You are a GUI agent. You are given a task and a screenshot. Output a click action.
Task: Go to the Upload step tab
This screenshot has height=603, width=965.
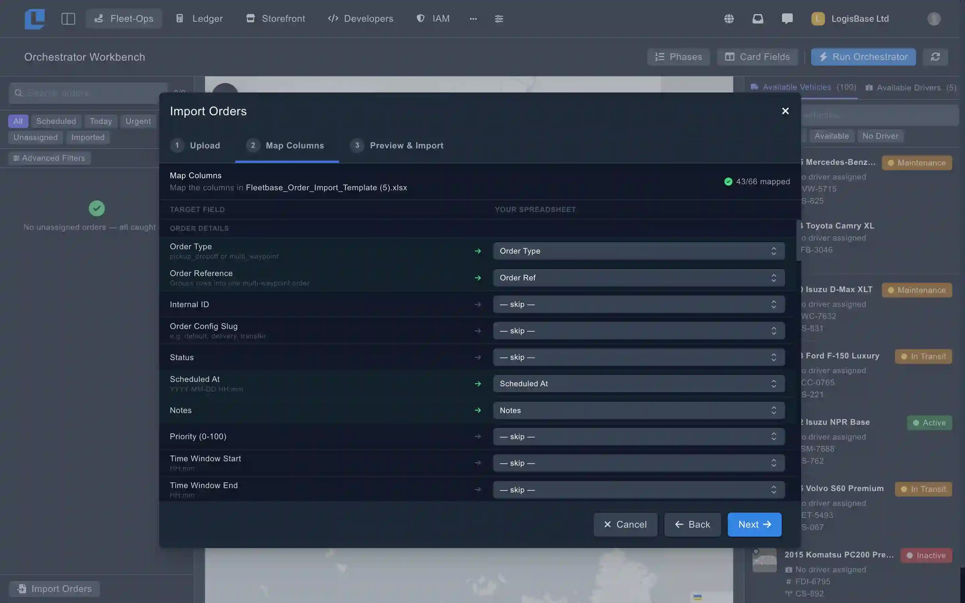[195, 146]
